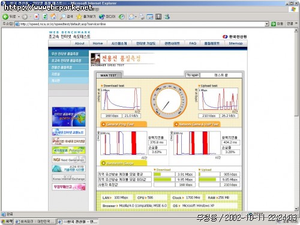The width and height of the screenshot is (300, 225).
Task: Click the RAM 256 MB info
Action: 221,197
